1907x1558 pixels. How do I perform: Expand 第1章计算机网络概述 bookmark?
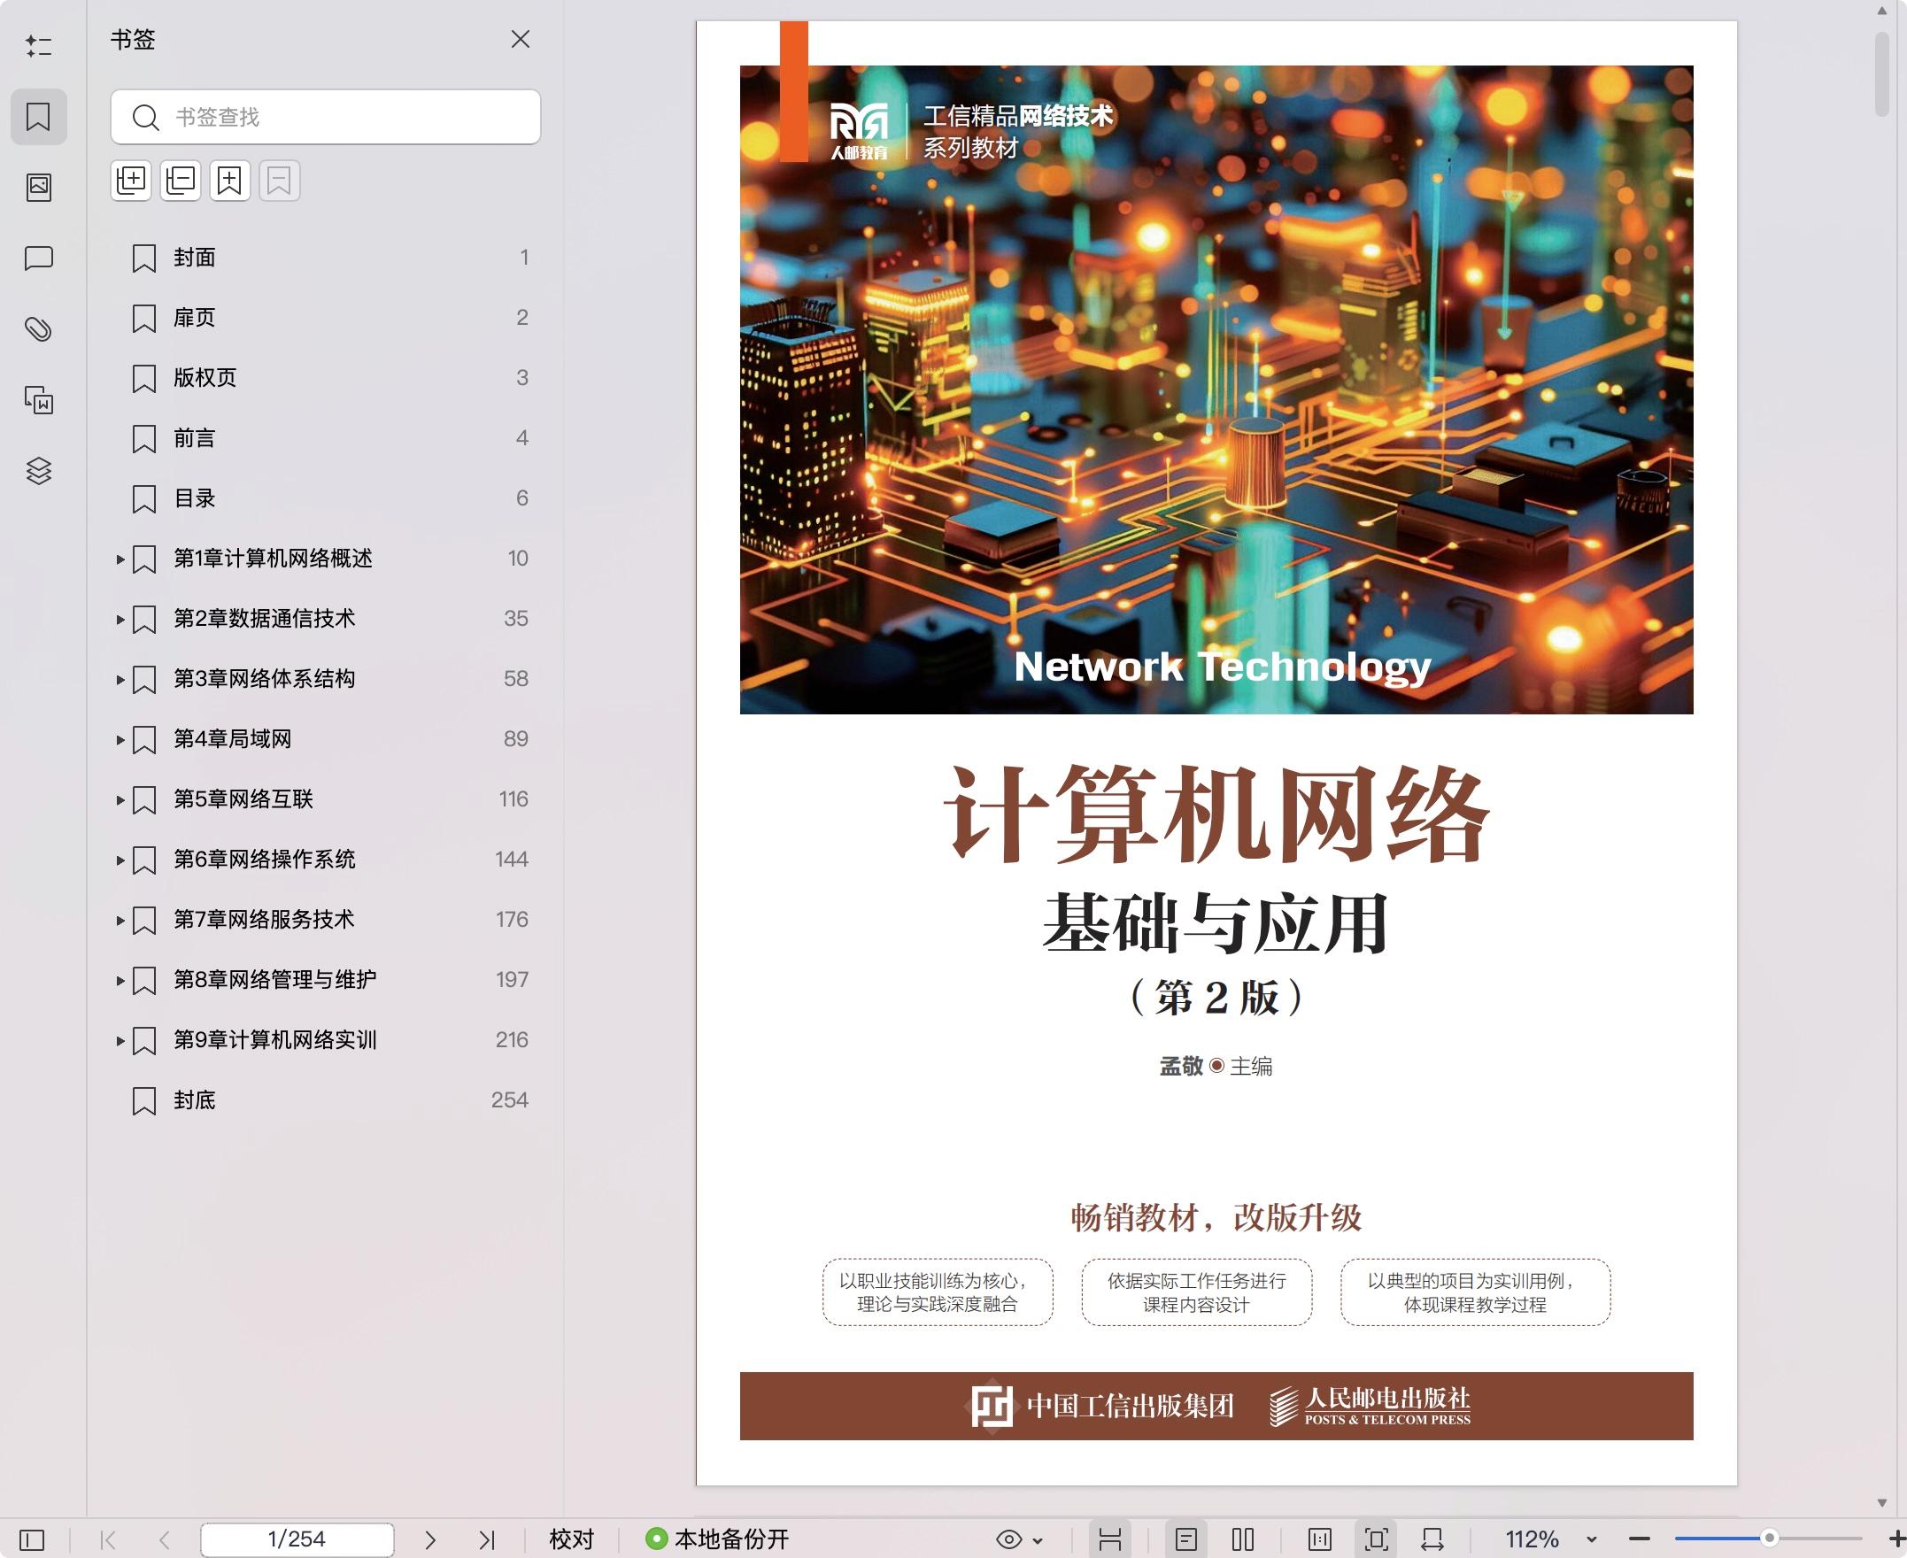(120, 559)
